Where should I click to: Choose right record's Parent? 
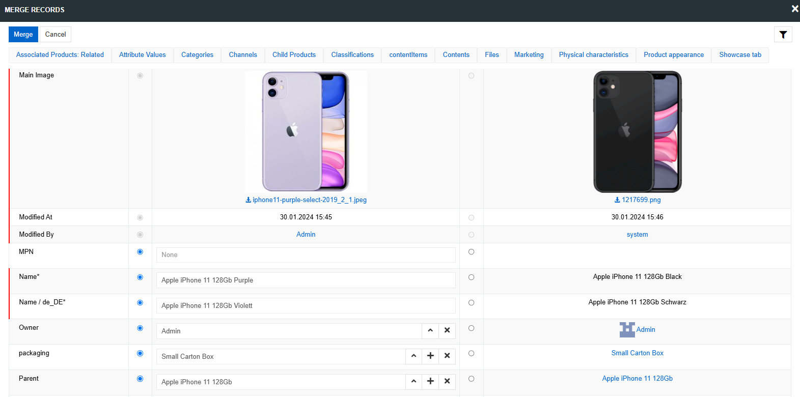pyautogui.click(x=471, y=379)
